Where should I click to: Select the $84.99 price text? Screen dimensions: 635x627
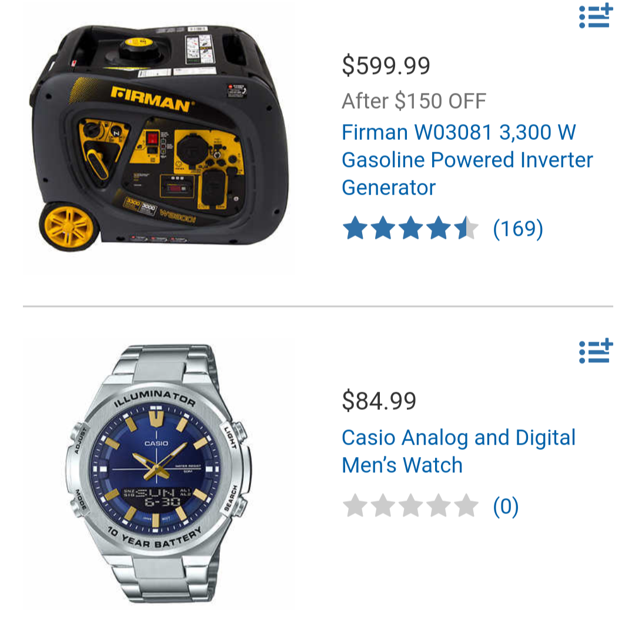(379, 401)
